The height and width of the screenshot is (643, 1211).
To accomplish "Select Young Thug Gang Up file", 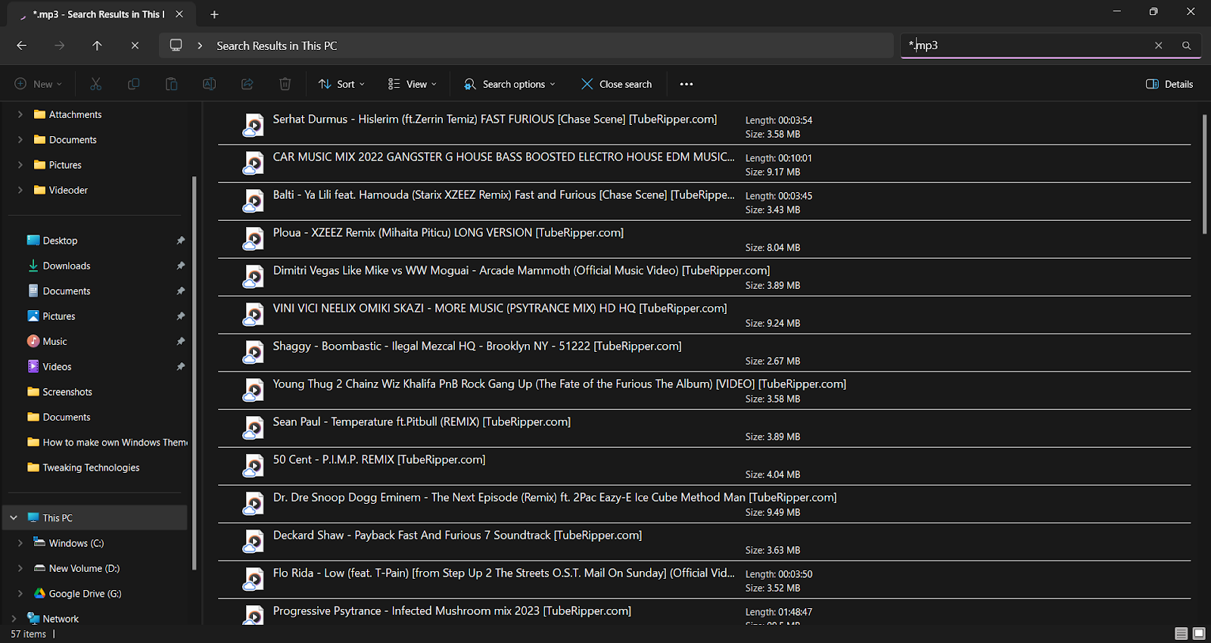I will (x=704, y=390).
